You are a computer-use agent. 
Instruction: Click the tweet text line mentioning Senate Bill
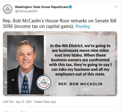coord(59,21)
